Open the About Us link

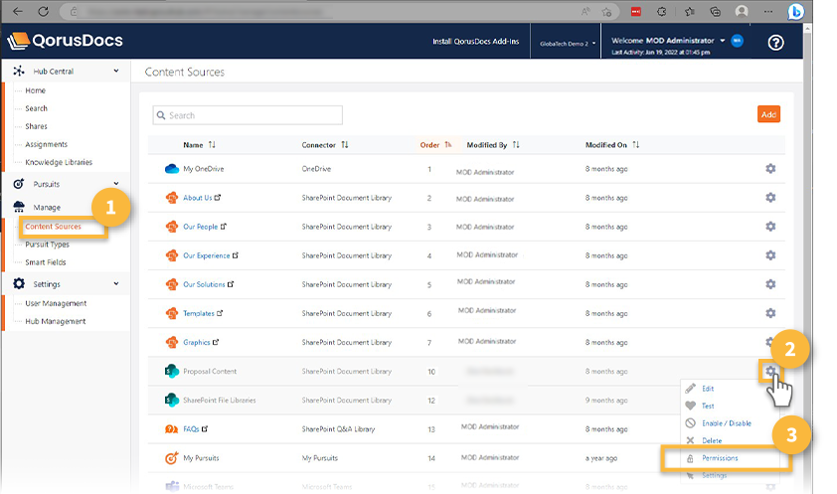(x=198, y=198)
